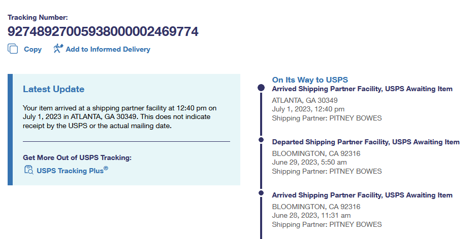475x239 pixels.
Task: Click the Informed Delivery mail carrier icon
Action: coord(58,49)
